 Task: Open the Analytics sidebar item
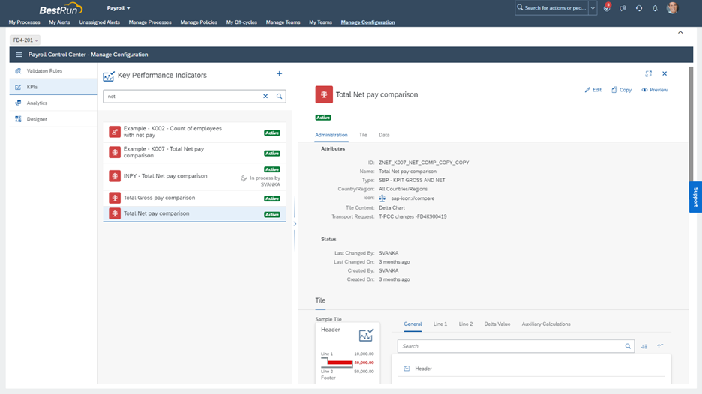pos(37,103)
